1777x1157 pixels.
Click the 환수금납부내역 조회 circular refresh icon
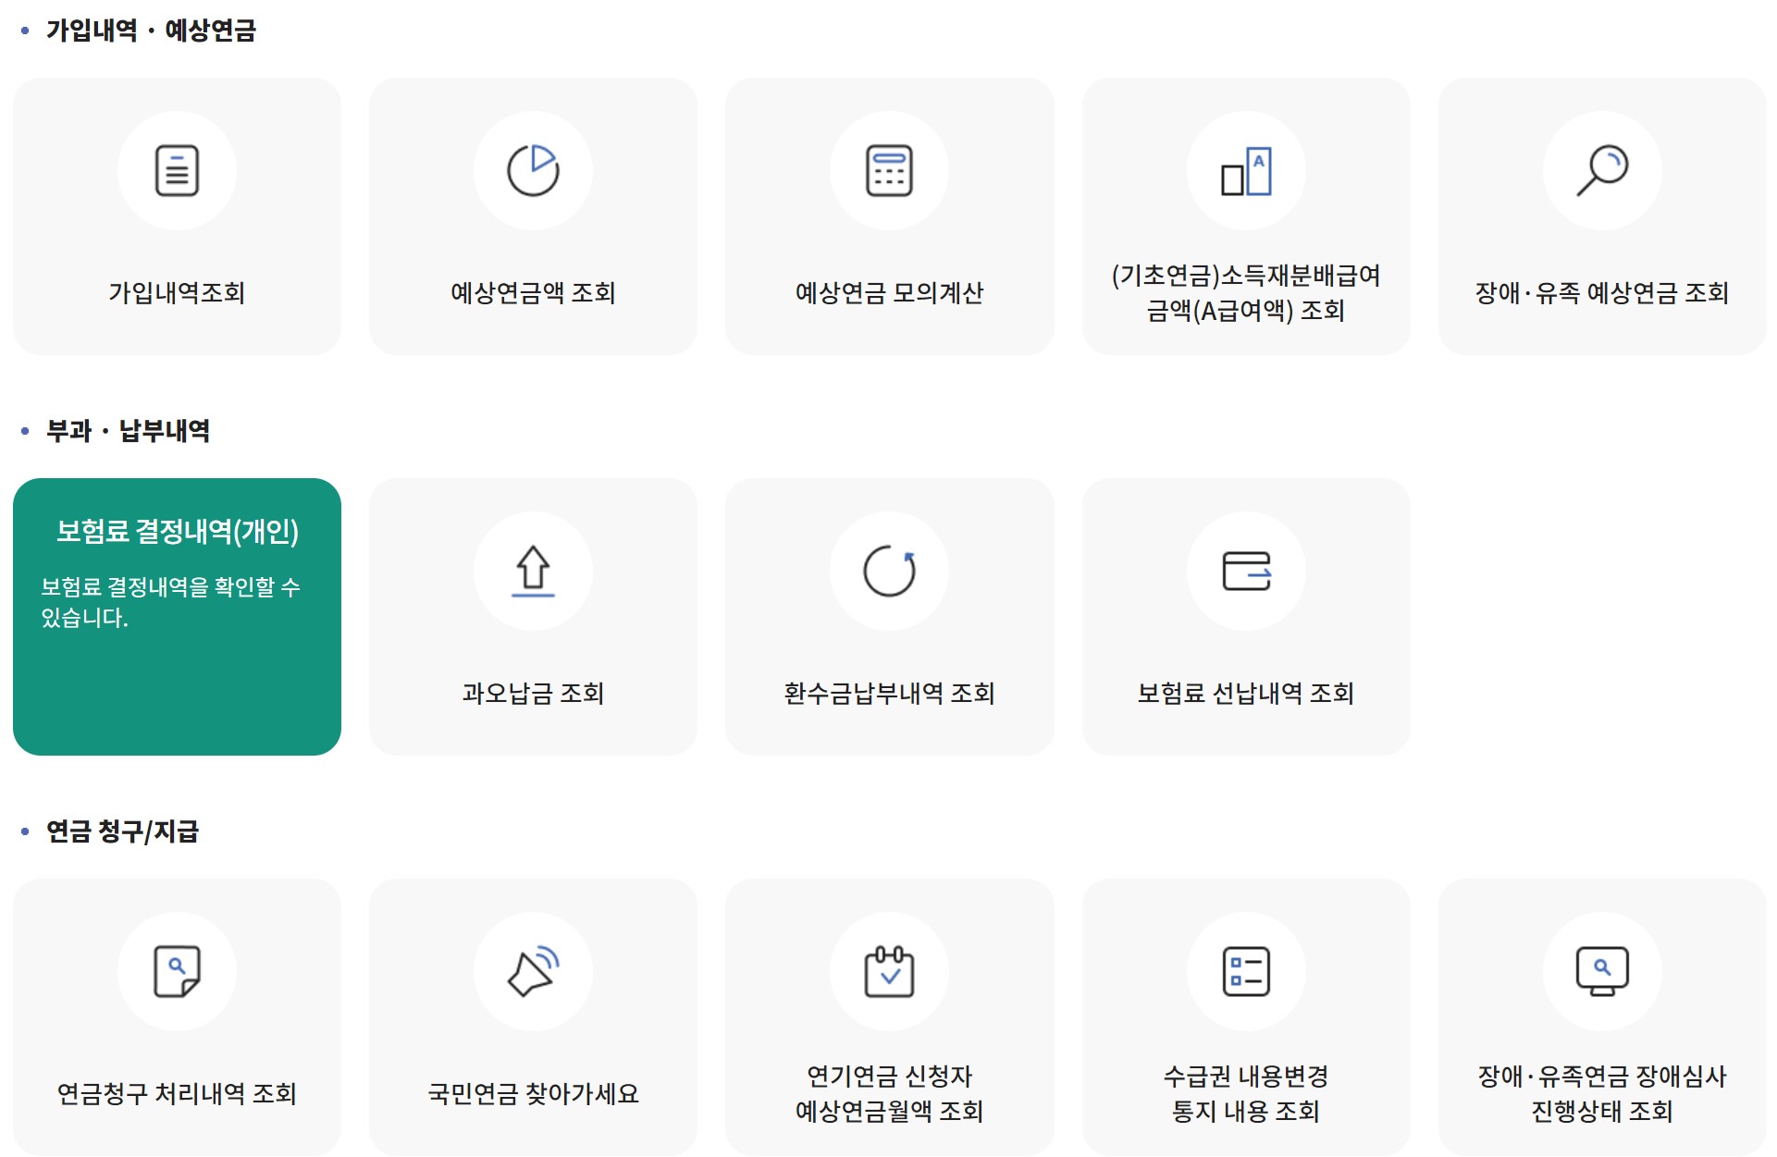(x=890, y=572)
